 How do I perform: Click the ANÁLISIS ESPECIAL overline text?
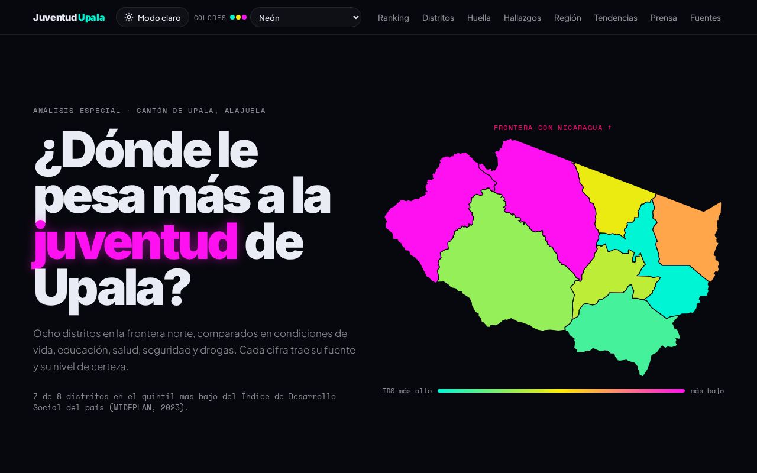coord(149,111)
